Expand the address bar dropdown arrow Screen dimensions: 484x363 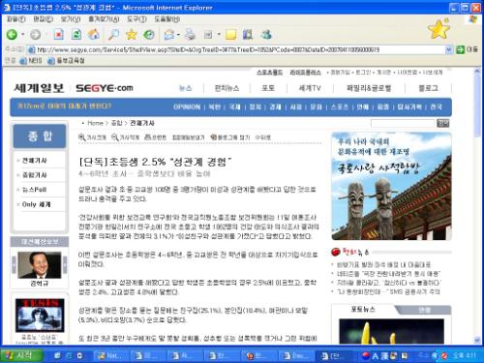coord(448,49)
